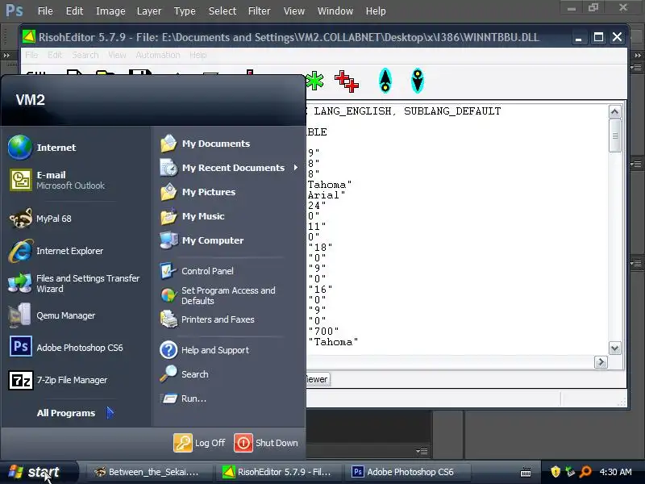Screen dimensions: 645x484
Task: Click scroll down arrow in RisohEditor text pane
Action: click(614, 348)
